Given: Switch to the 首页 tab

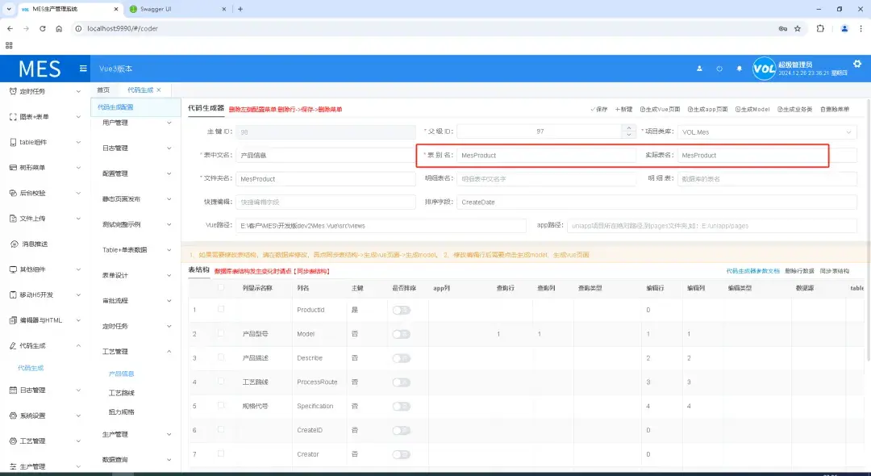Looking at the screenshot, I should pos(103,90).
